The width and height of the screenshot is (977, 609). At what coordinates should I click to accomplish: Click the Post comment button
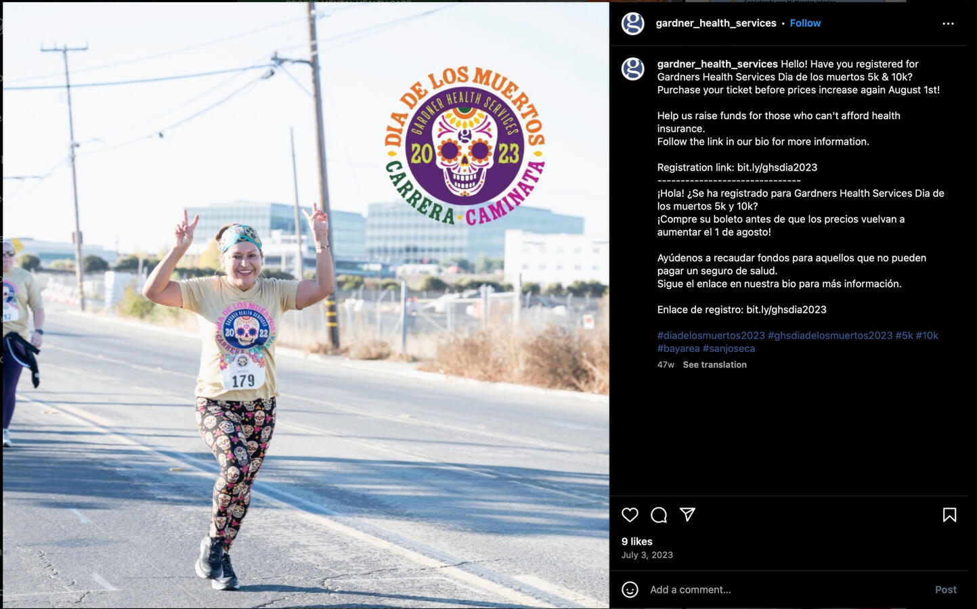pyautogui.click(x=945, y=590)
